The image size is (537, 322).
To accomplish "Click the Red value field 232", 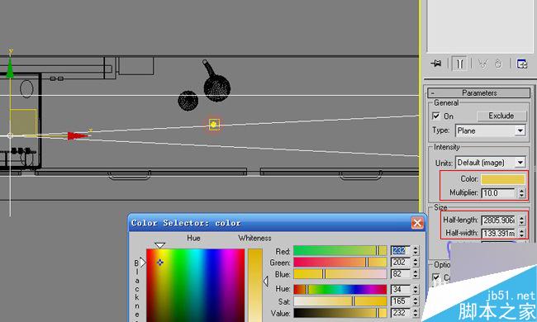I will pos(401,251).
